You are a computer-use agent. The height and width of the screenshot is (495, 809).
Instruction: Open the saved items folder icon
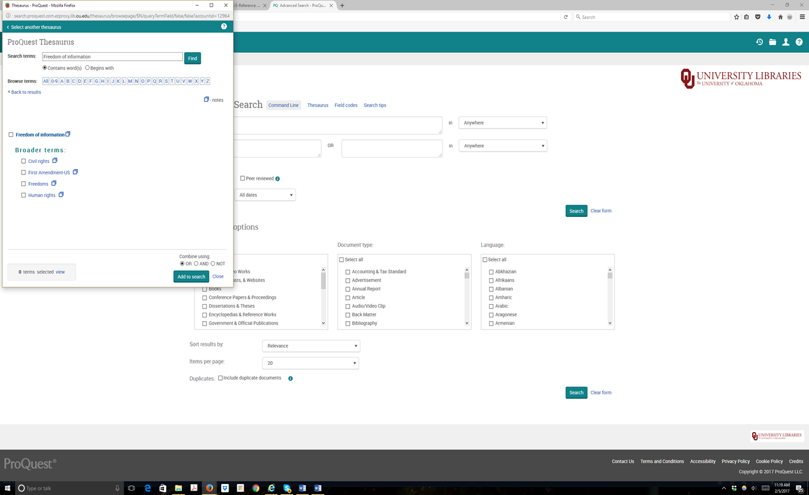point(773,42)
